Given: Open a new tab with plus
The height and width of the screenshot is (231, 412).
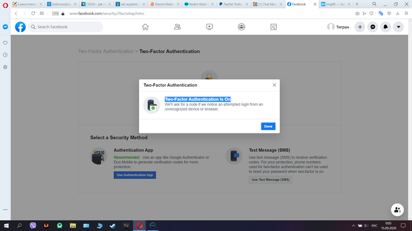Looking at the screenshot, I should (x=357, y=4).
